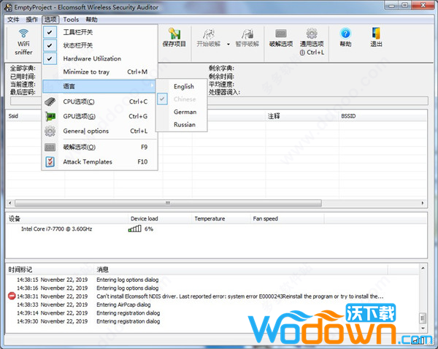Open 通用选项 general options toolbar icon
438x349 pixels.
tap(312, 42)
